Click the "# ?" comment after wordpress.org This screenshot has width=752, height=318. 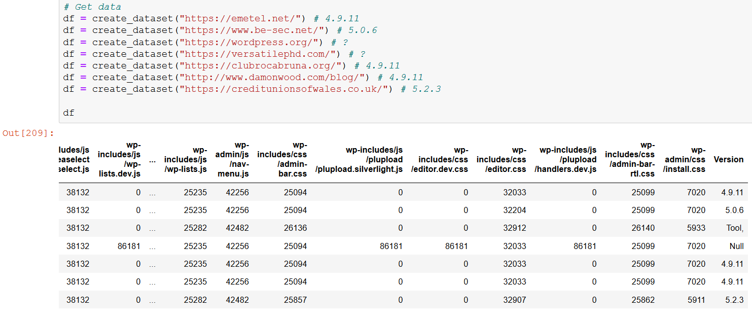tap(339, 42)
